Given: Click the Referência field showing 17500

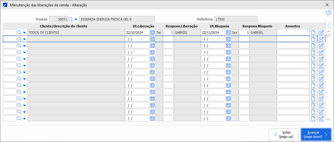Looking at the screenshot, I should pyautogui.click(x=236, y=19).
